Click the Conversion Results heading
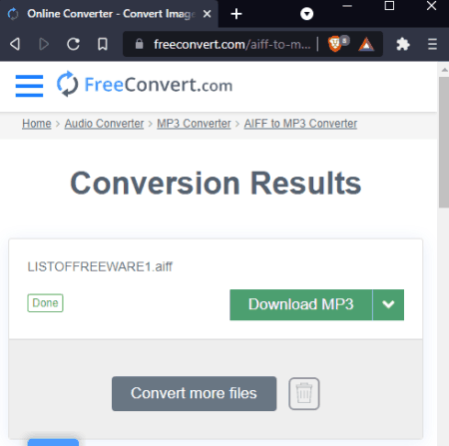Screen dimensions: 449x446 point(216,183)
